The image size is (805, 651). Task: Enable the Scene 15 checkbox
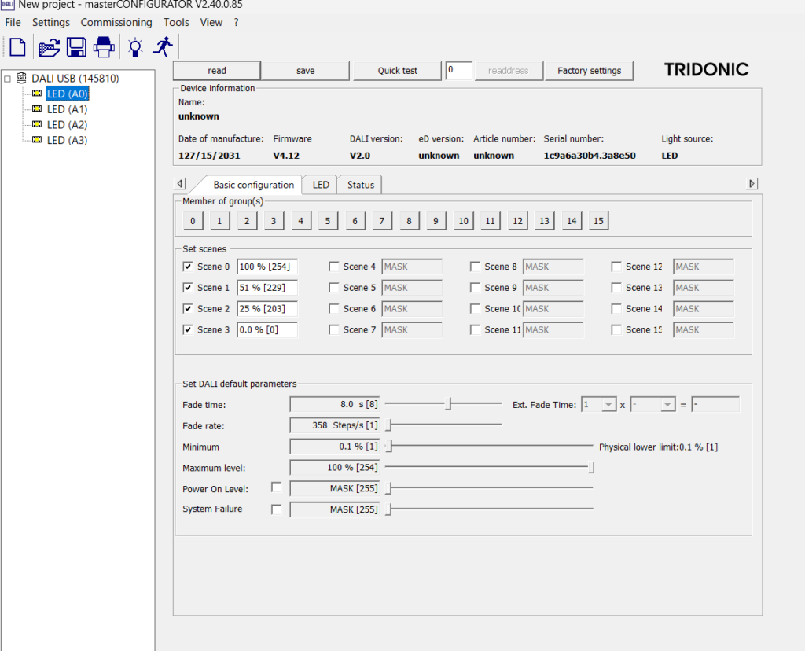click(616, 329)
